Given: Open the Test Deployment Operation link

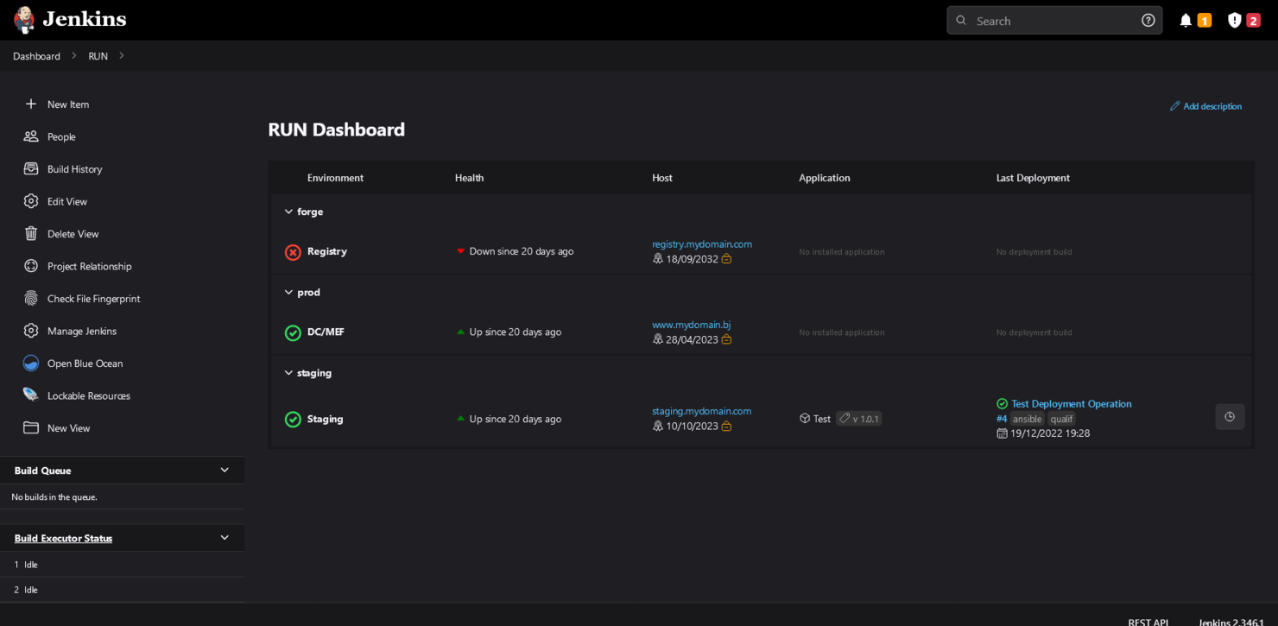Looking at the screenshot, I should (1071, 403).
